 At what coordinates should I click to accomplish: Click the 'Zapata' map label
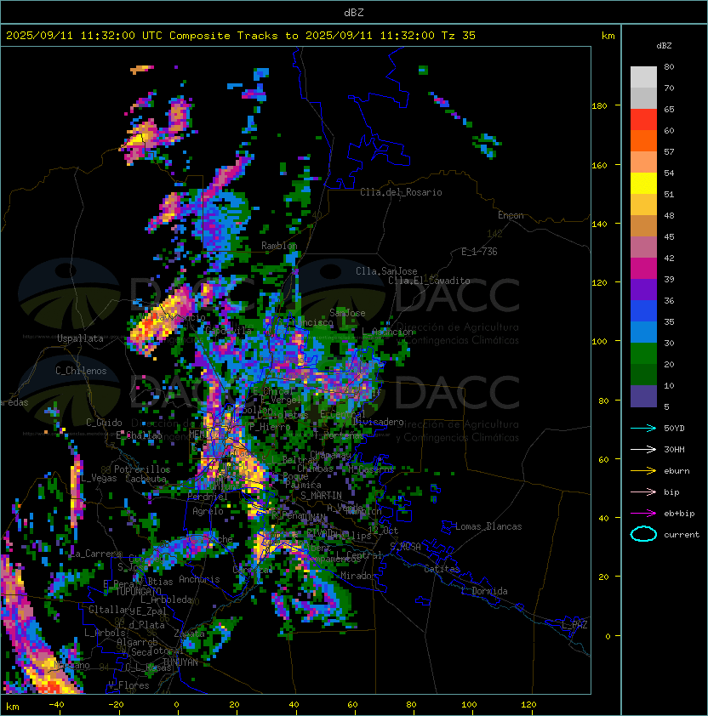[189, 634]
